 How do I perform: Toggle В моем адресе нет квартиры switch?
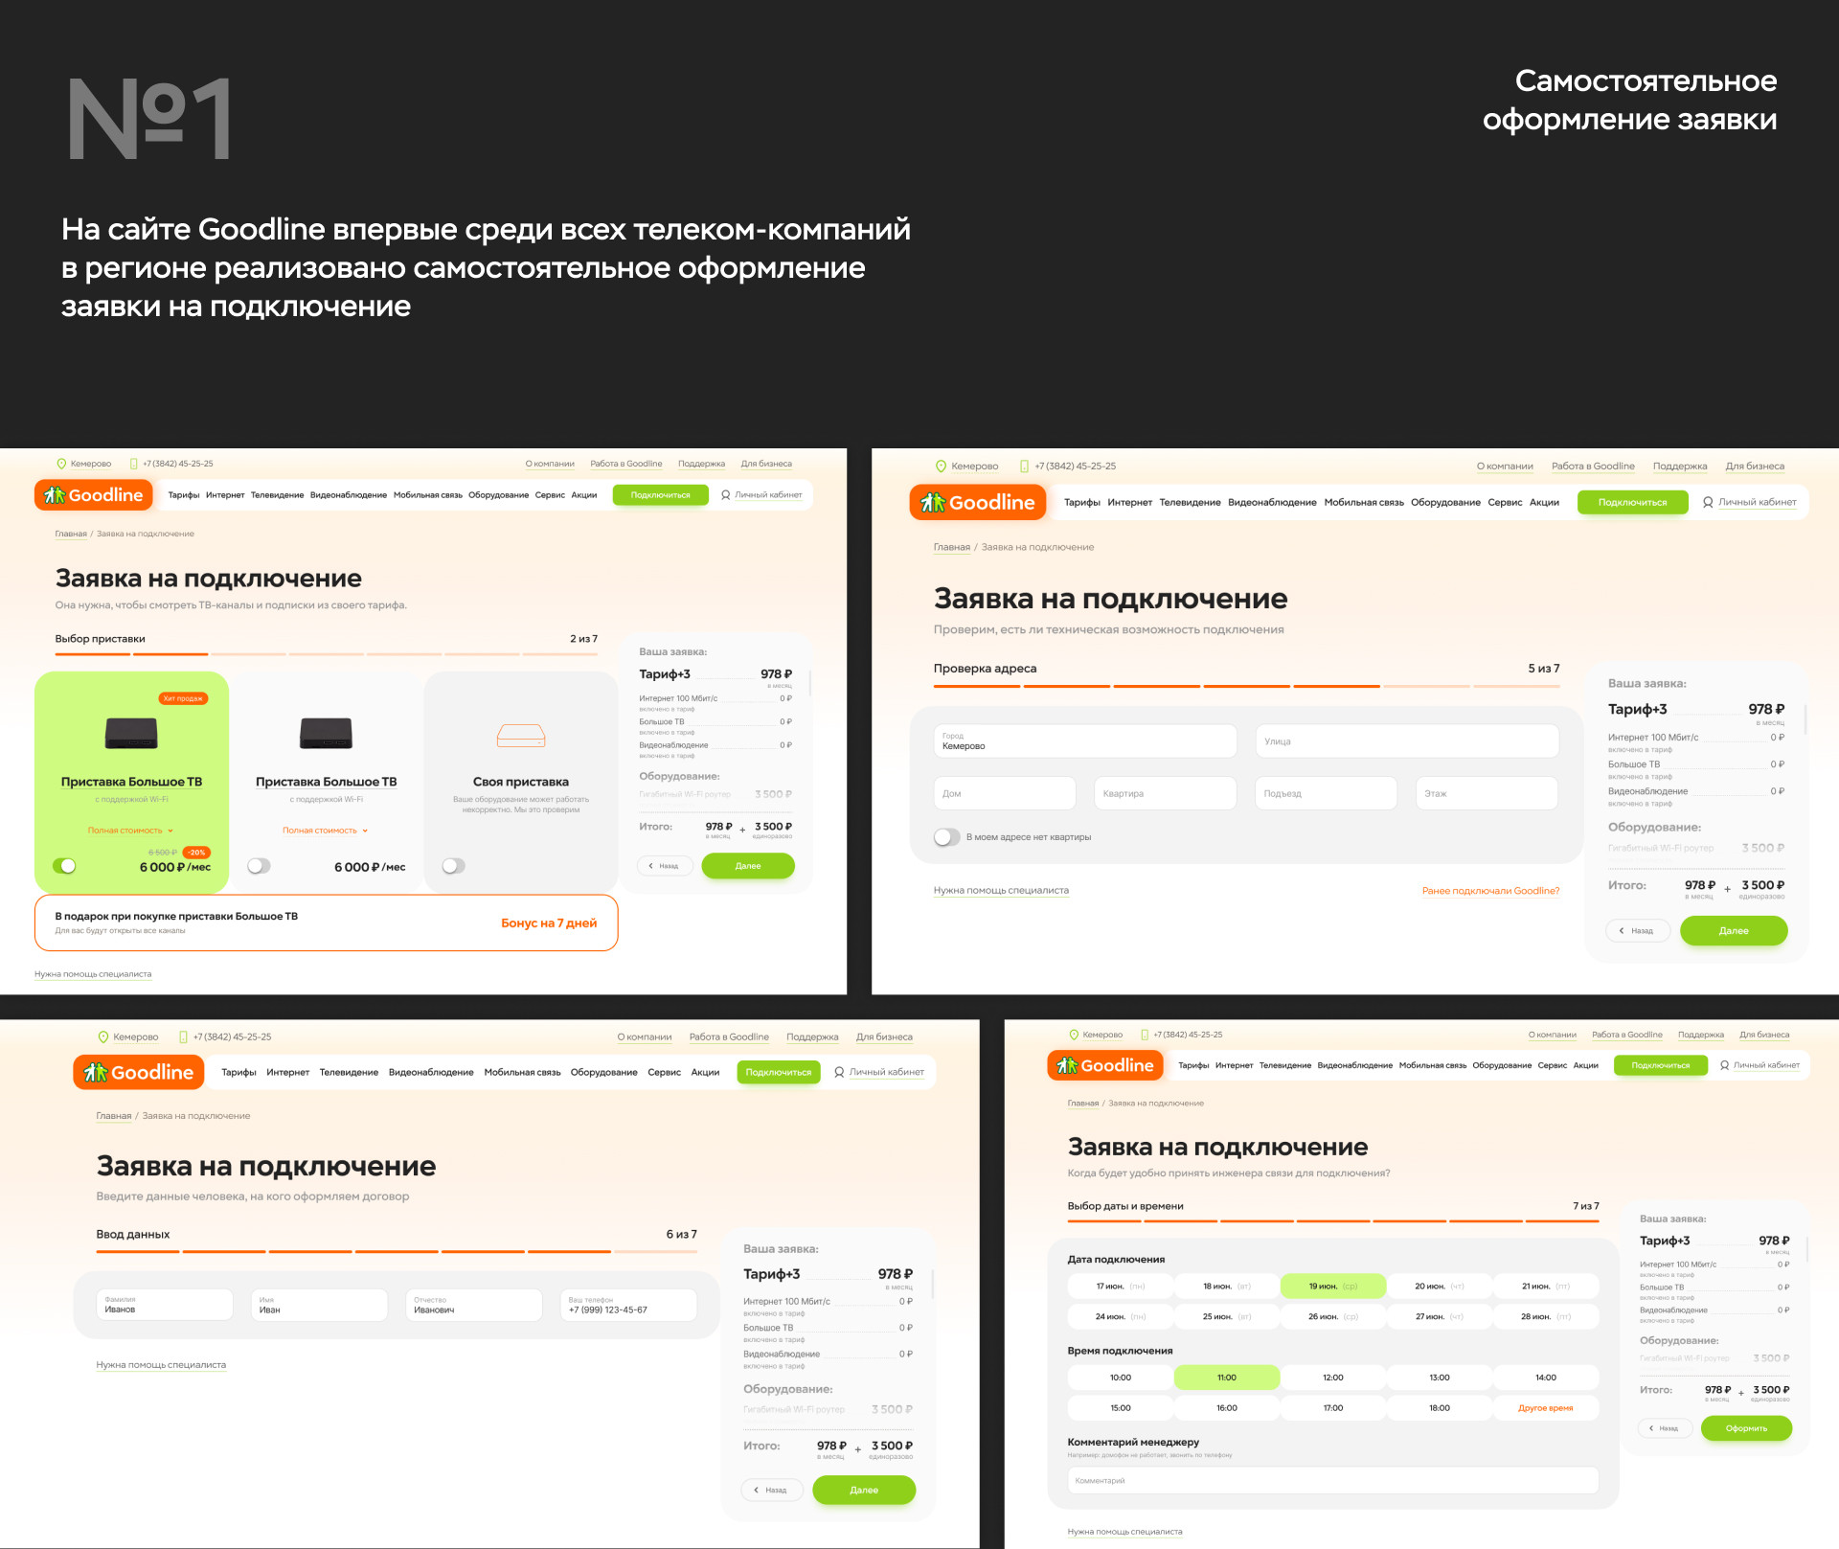tap(946, 837)
